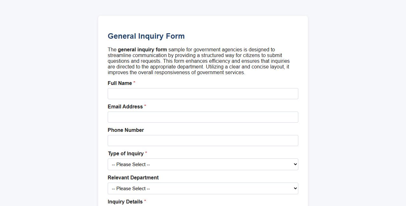406x206 pixels.
Task: Click the Full Name label
Action: point(120,83)
